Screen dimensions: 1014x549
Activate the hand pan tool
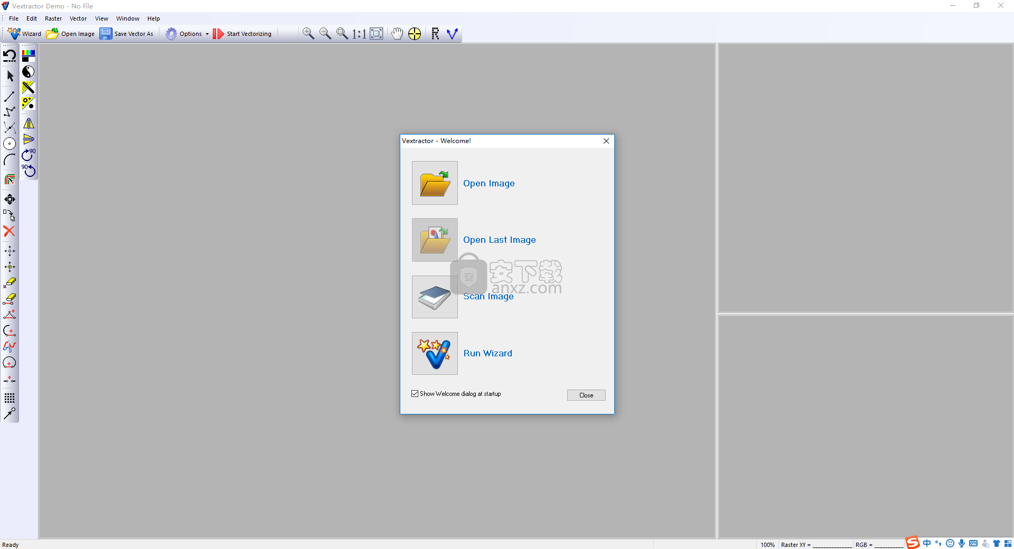[397, 34]
